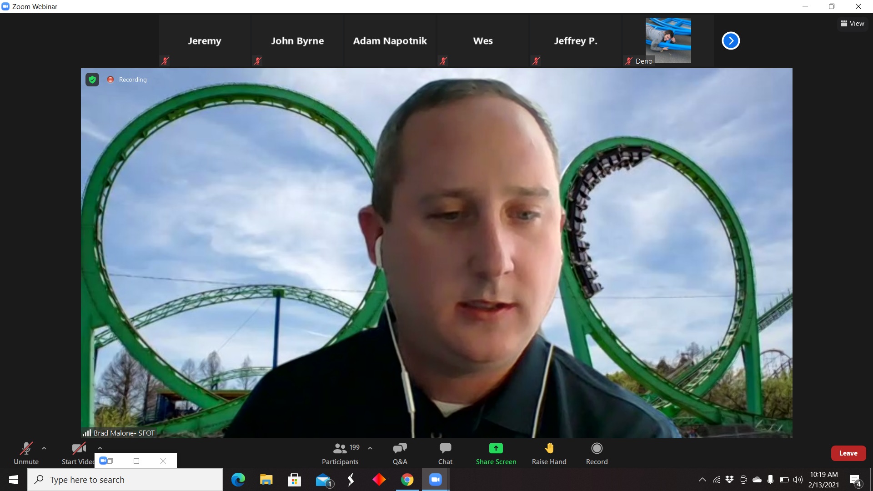Click the Windows search box
The image size is (873, 491).
coord(125,480)
